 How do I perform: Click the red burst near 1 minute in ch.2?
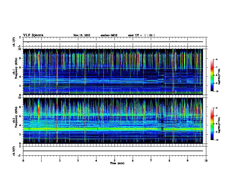(39, 110)
